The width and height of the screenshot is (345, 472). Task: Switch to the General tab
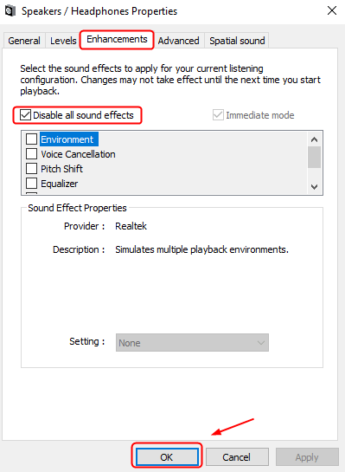(24, 41)
